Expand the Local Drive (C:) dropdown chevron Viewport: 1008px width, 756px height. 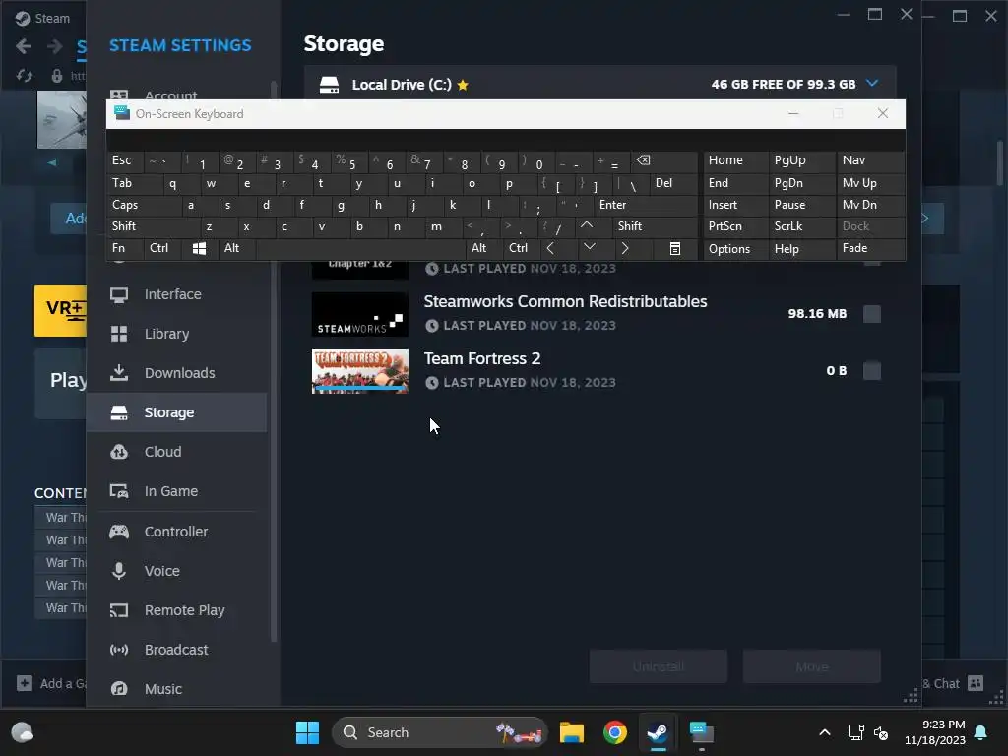tap(872, 84)
